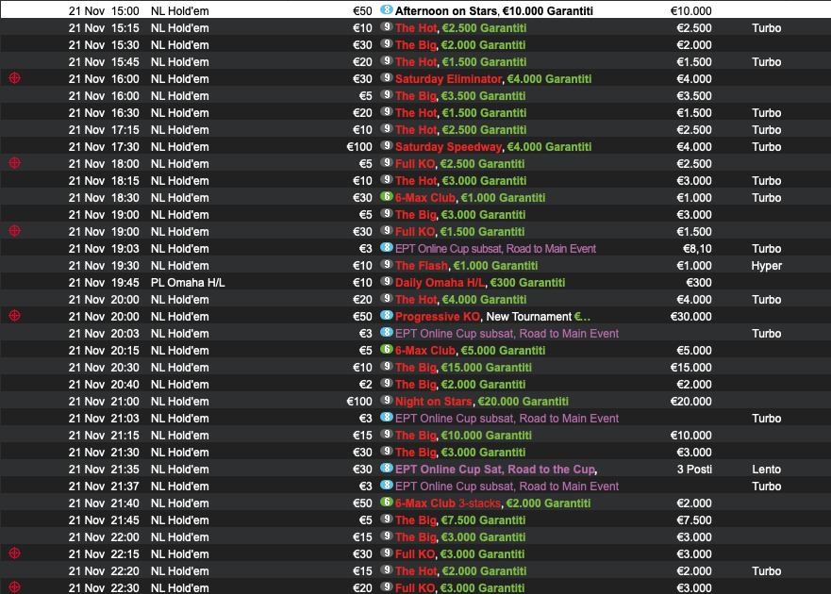831x594 pixels.
Task: Click the Turbo label on the 21:03 row
Action: click(x=766, y=418)
